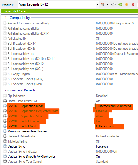
Task: Click the Fullscreen only value
Action: click(106, 126)
